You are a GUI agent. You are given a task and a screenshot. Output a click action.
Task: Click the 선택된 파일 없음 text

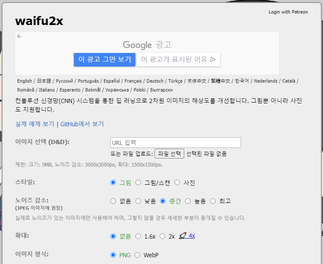(206, 153)
